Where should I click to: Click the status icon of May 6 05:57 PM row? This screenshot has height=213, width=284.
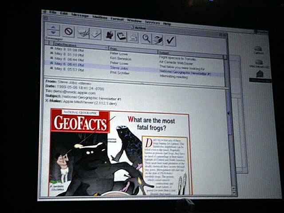(51, 68)
